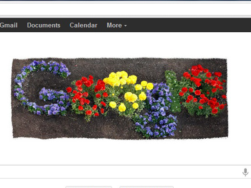251x188 pixels.
Task: Click the microphone voice search icon
Action: 245,172
